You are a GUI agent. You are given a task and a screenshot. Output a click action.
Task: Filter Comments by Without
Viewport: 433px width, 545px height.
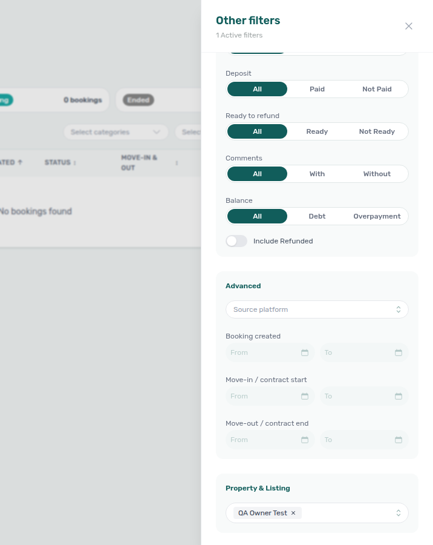[x=377, y=174]
